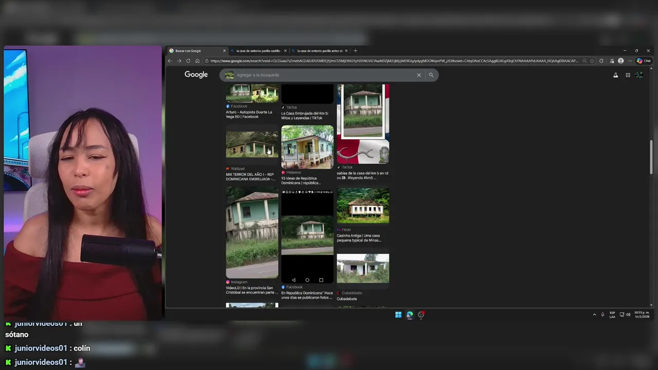
Task: Switch to 'la casa de antonio parilla castillo' tab
Action: click(x=258, y=51)
